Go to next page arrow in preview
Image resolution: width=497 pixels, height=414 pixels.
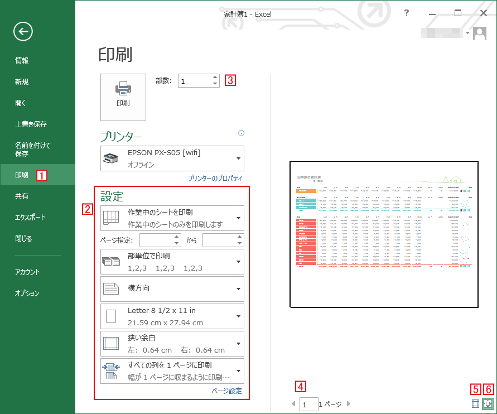click(x=348, y=404)
